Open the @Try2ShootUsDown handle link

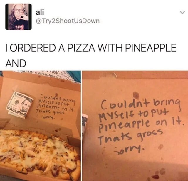(68, 21)
